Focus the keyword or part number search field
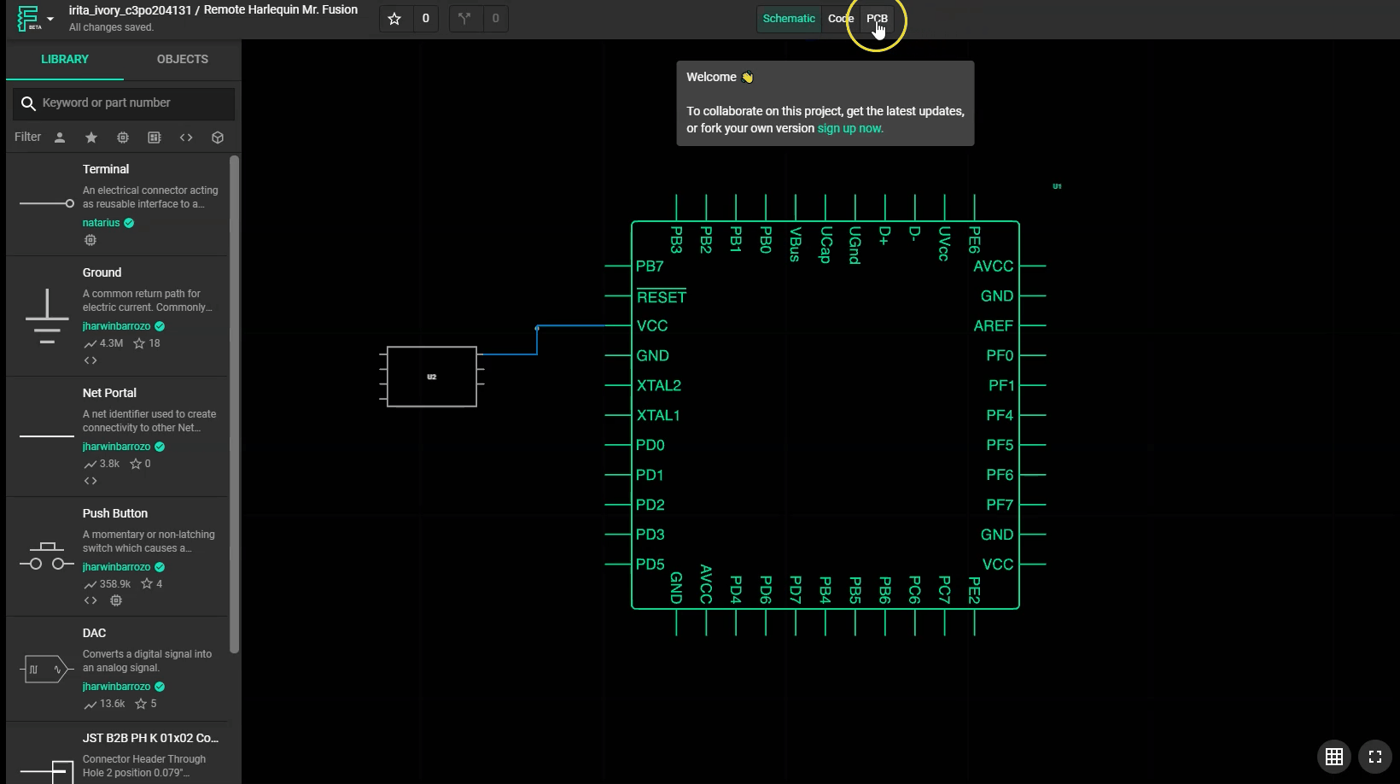 (124, 103)
